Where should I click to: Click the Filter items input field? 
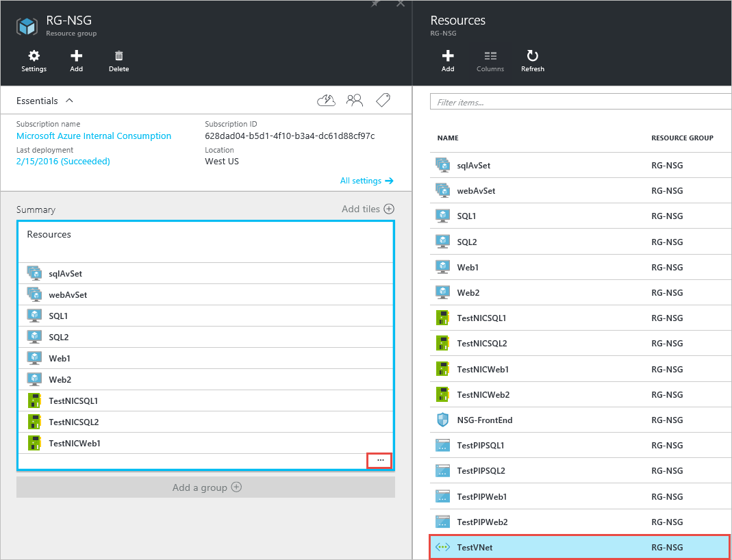[581, 102]
